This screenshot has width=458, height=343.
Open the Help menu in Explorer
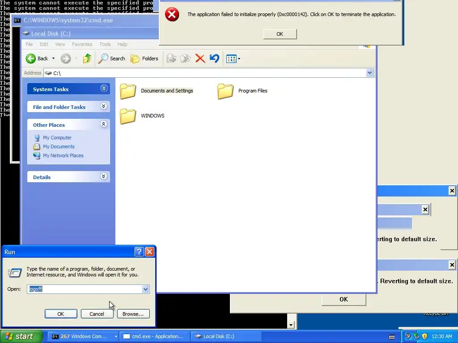click(x=123, y=44)
